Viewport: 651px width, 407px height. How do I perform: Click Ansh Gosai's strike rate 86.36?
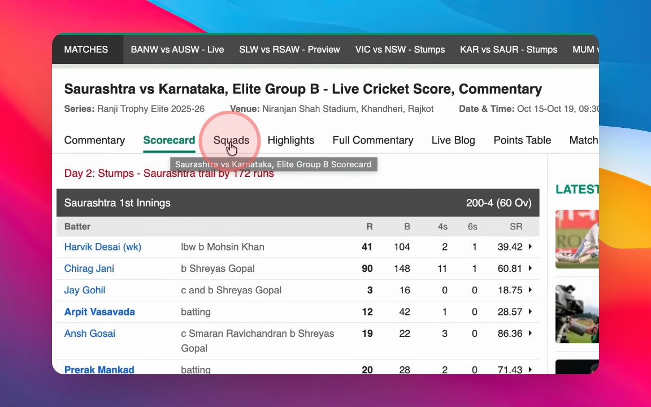coord(510,333)
